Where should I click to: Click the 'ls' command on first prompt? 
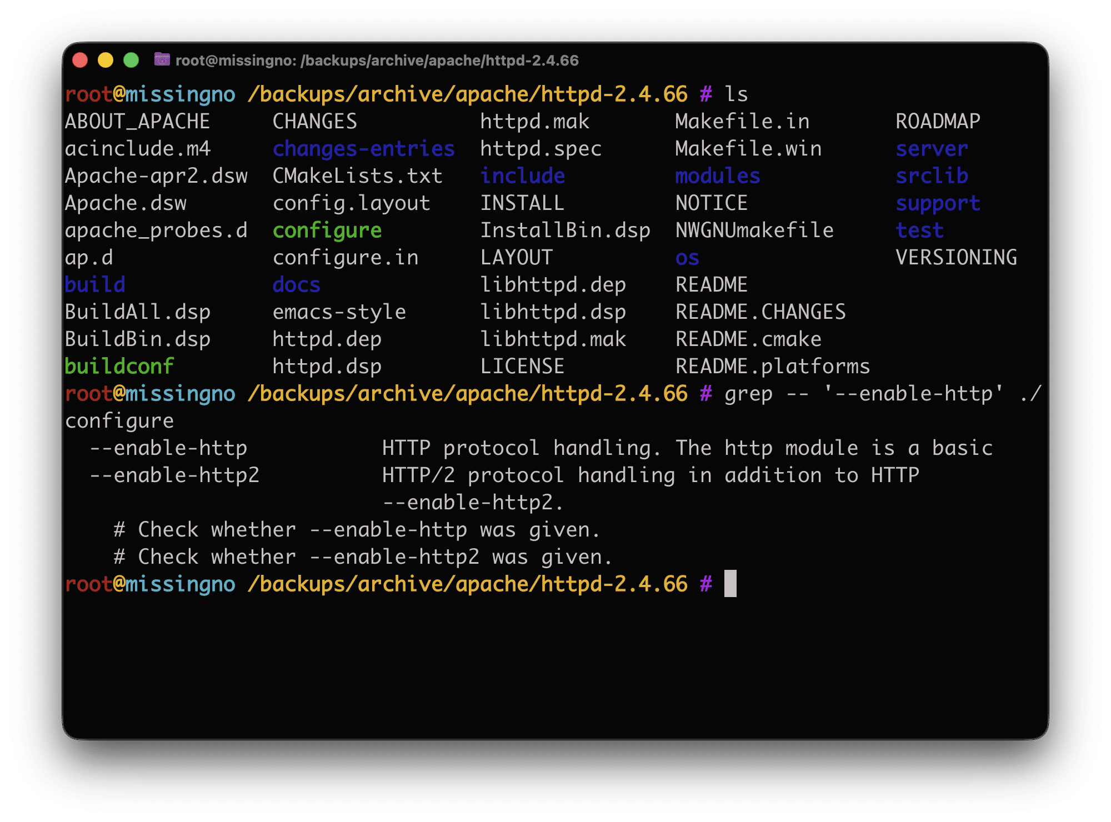tap(736, 94)
